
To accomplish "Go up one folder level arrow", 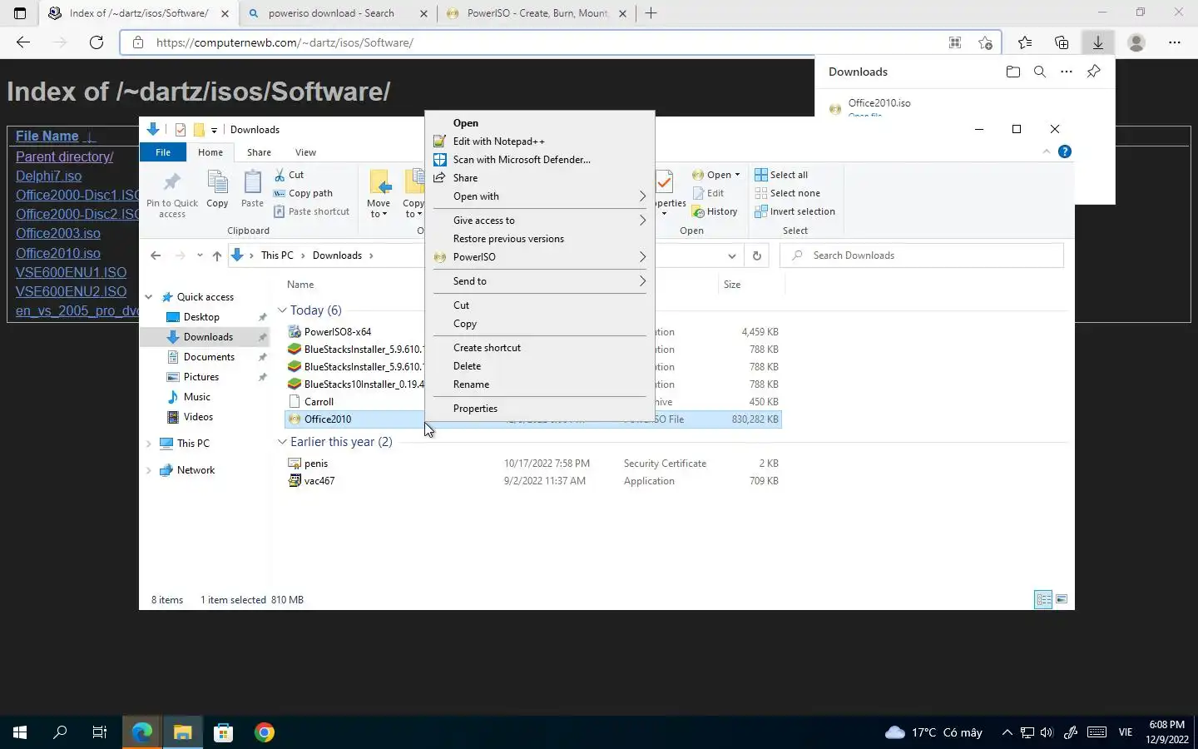I will tap(217, 255).
